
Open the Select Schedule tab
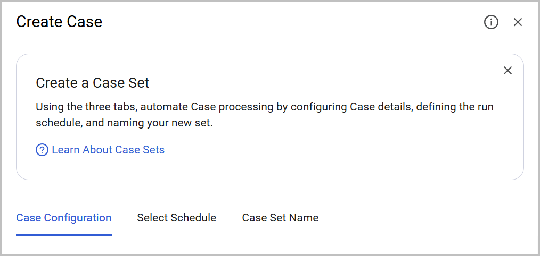click(x=176, y=218)
